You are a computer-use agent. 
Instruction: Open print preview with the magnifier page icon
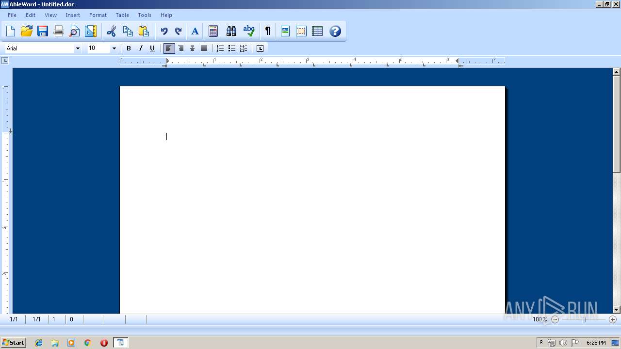pos(74,32)
